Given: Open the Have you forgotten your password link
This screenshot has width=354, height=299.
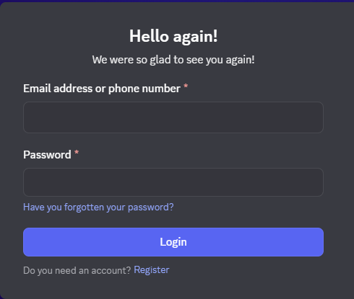Looking at the screenshot, I should (x=98, y=207).
